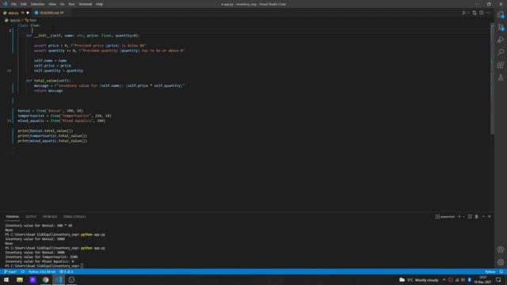Open the launch profile dropdown beside plus
The image size is (507, 285).
click(463, 216)
